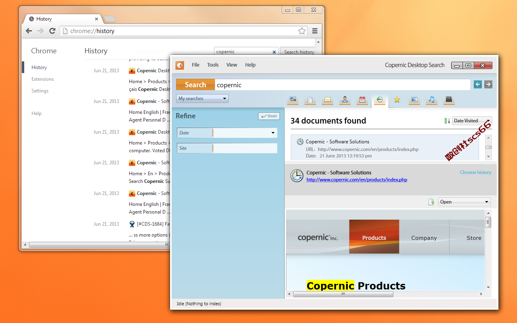This screenshot has width=517, height=323.
Task: Click the Products tab in the preview page
Action: point(374,237)
